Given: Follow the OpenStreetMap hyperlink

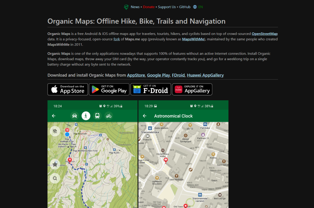Looking at the screenshot, I should 265,34.
